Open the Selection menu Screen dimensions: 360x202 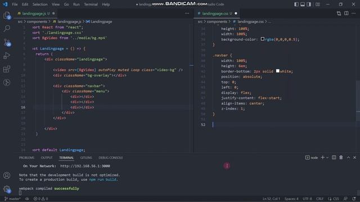coord(40,4)
